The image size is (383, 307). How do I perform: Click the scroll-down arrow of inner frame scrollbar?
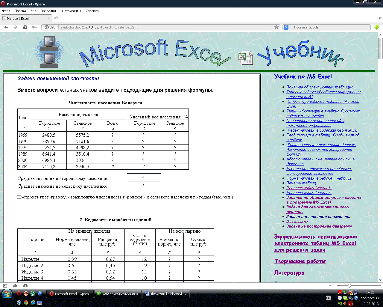380,280
